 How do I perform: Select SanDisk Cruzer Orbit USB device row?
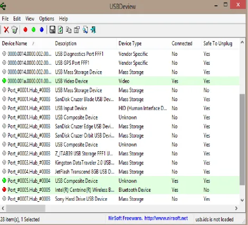click(x=120, y=135)
